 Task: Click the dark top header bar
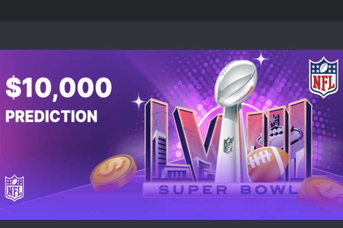click(171, 11)
